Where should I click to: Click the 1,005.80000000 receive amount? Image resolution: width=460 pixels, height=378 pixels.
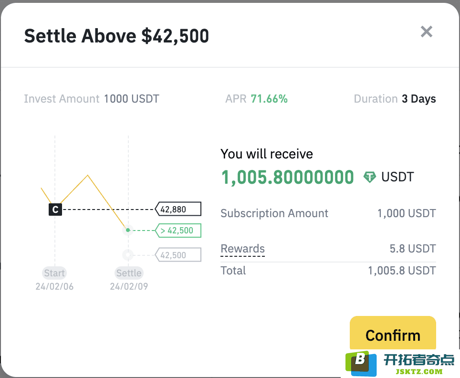[287, 177]
